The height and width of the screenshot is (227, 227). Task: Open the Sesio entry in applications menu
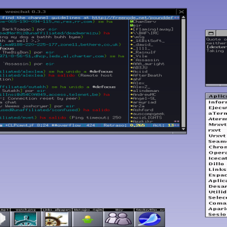click(x=217, y=215)
